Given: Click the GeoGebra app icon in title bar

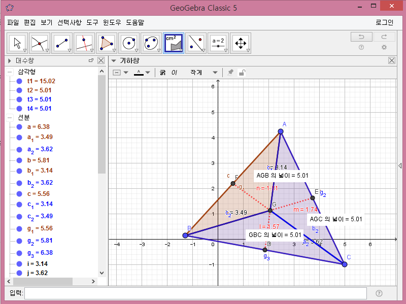Looking at the screenshot, I should pyautogui.click(x=10, y=8).
